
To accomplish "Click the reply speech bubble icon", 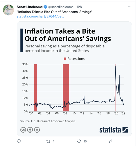I will coord(19,141).
